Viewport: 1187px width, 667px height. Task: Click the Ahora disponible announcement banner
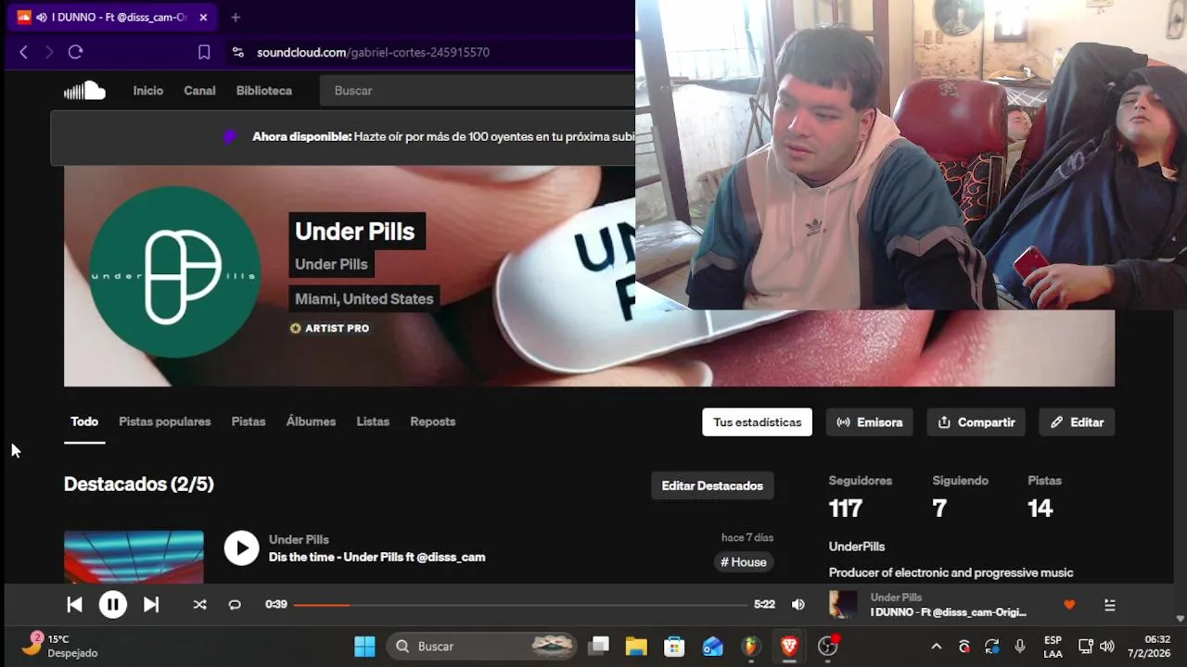tap(343, 137)
